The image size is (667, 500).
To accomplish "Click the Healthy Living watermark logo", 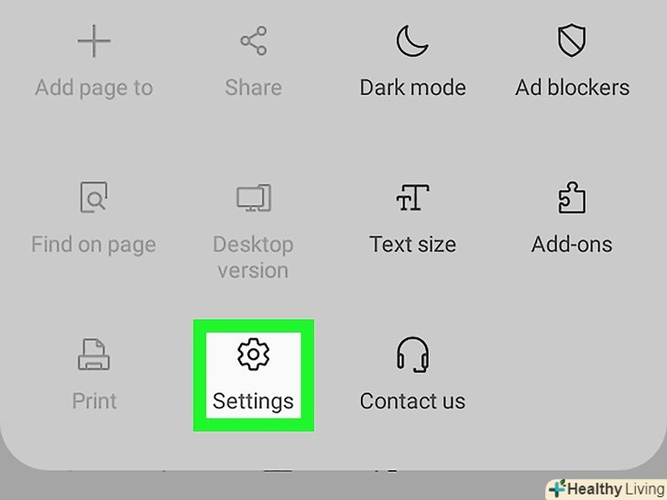I will click(607, 489).
